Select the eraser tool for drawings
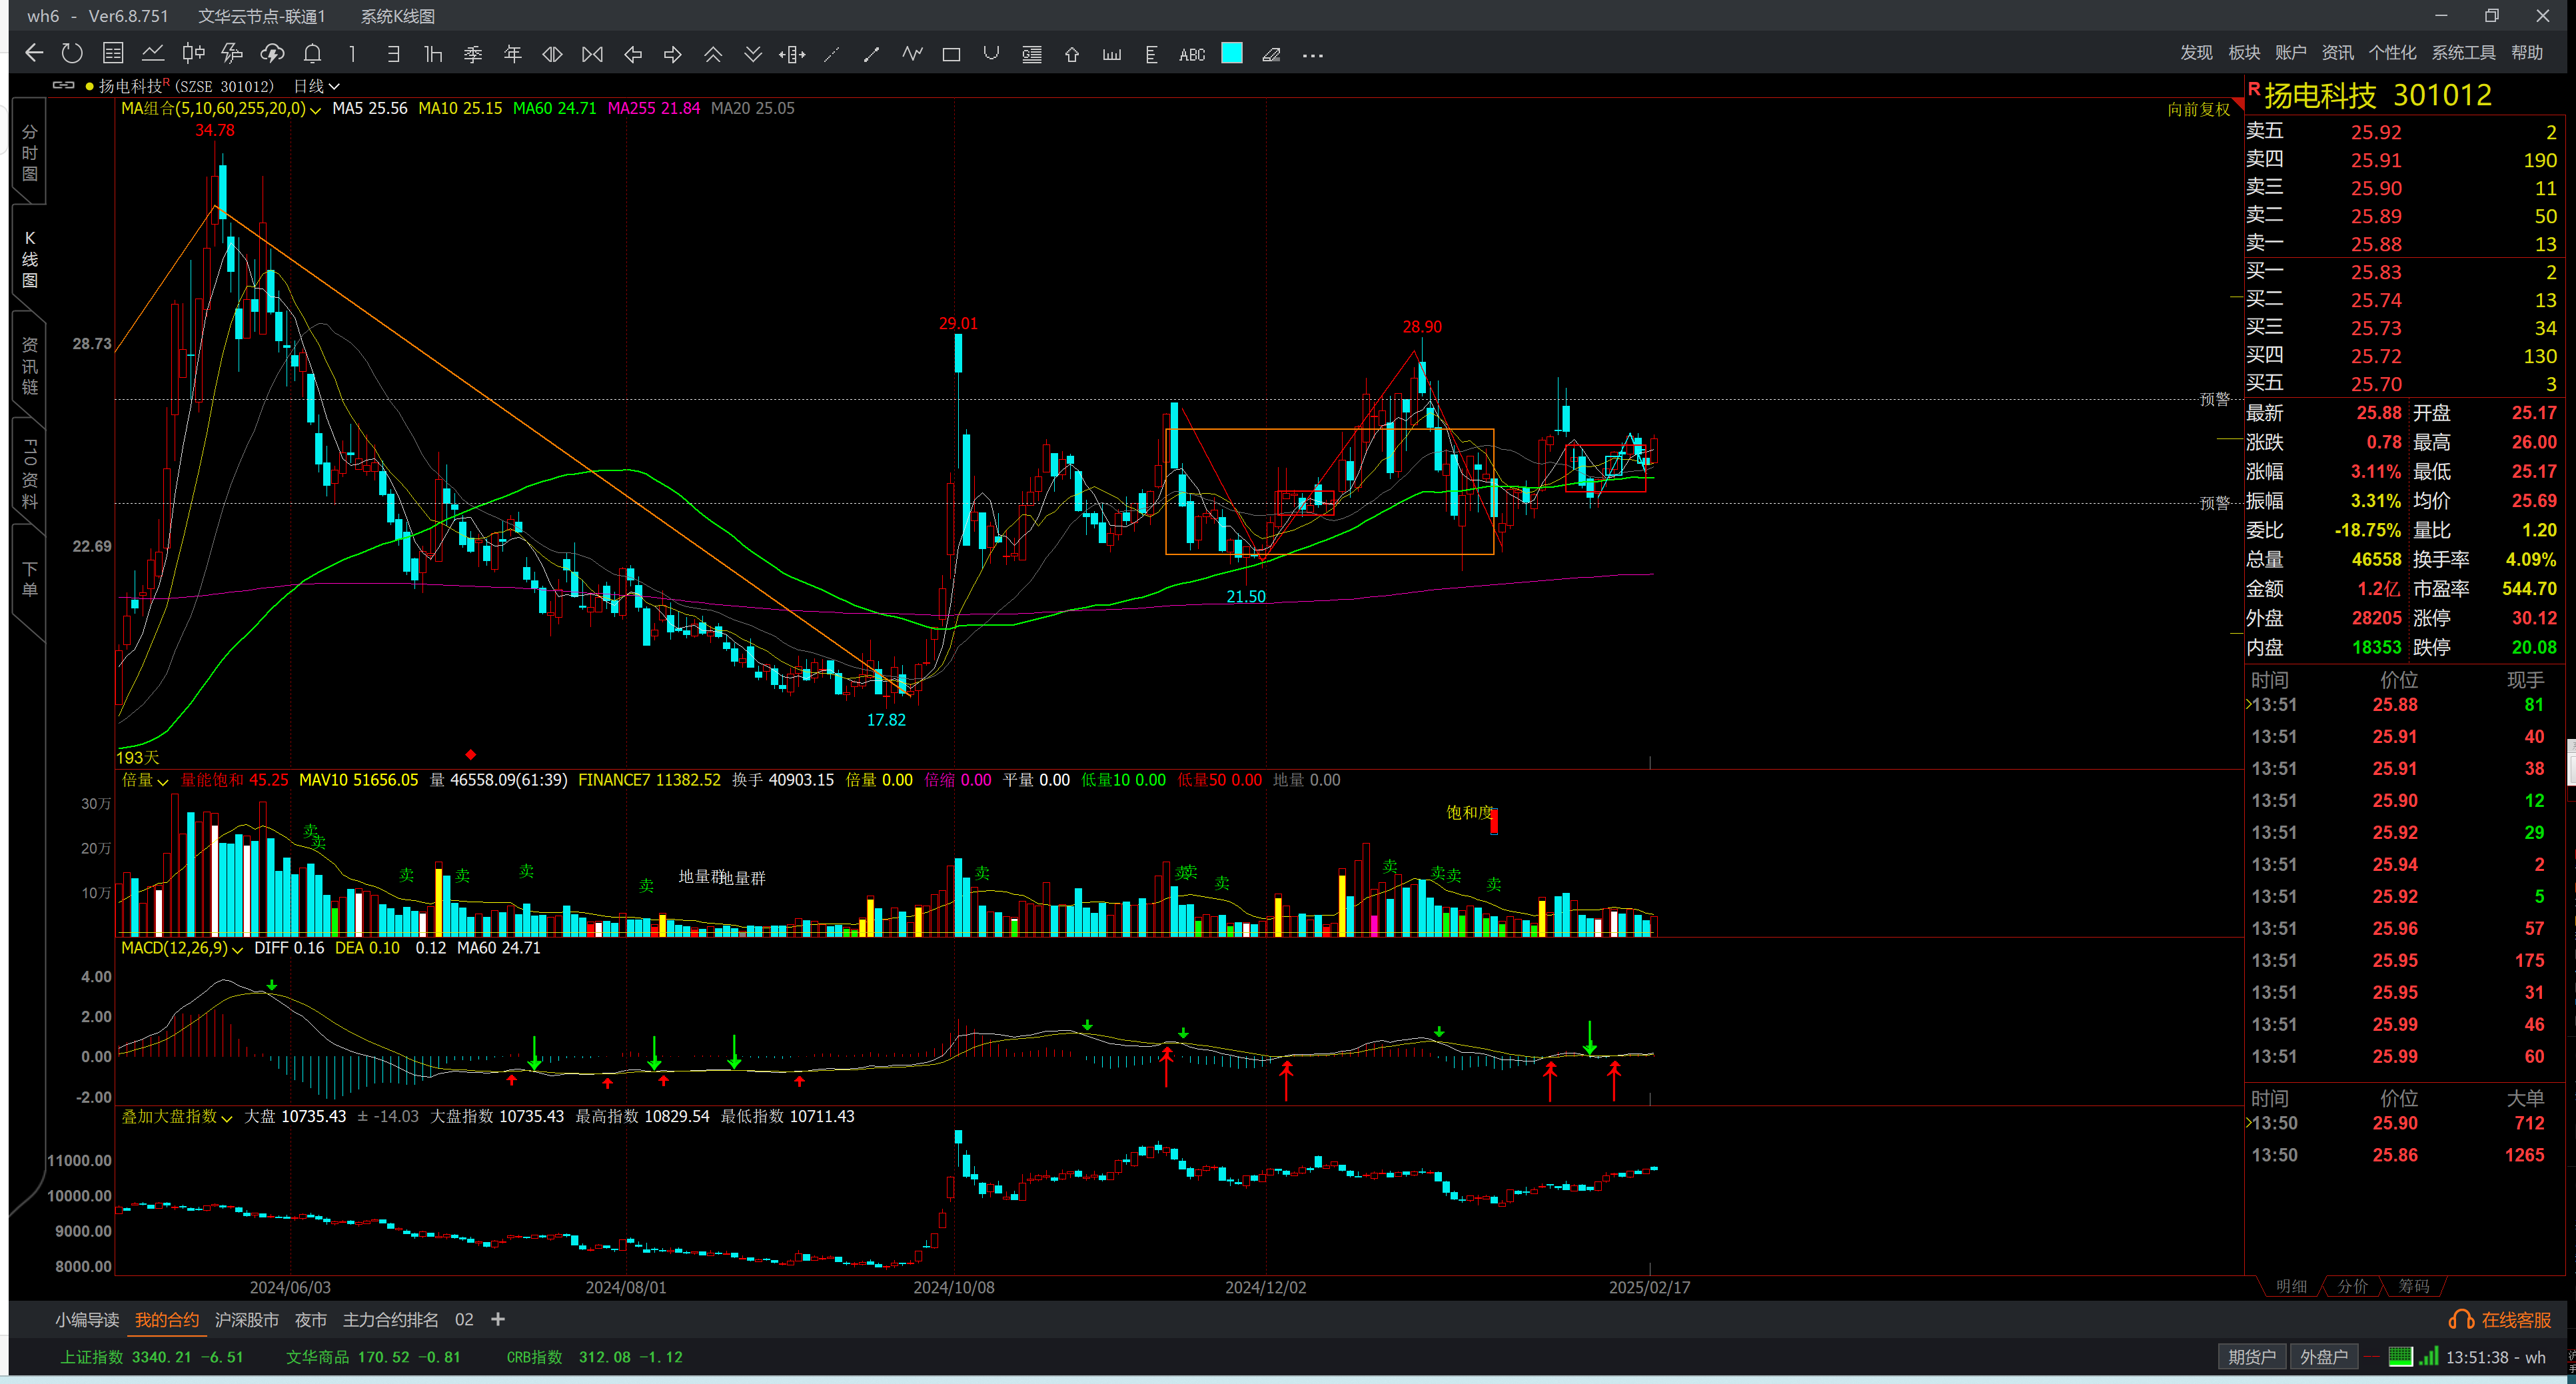This screenshot has width=2576, height=1384. (x=1271, y=54)
